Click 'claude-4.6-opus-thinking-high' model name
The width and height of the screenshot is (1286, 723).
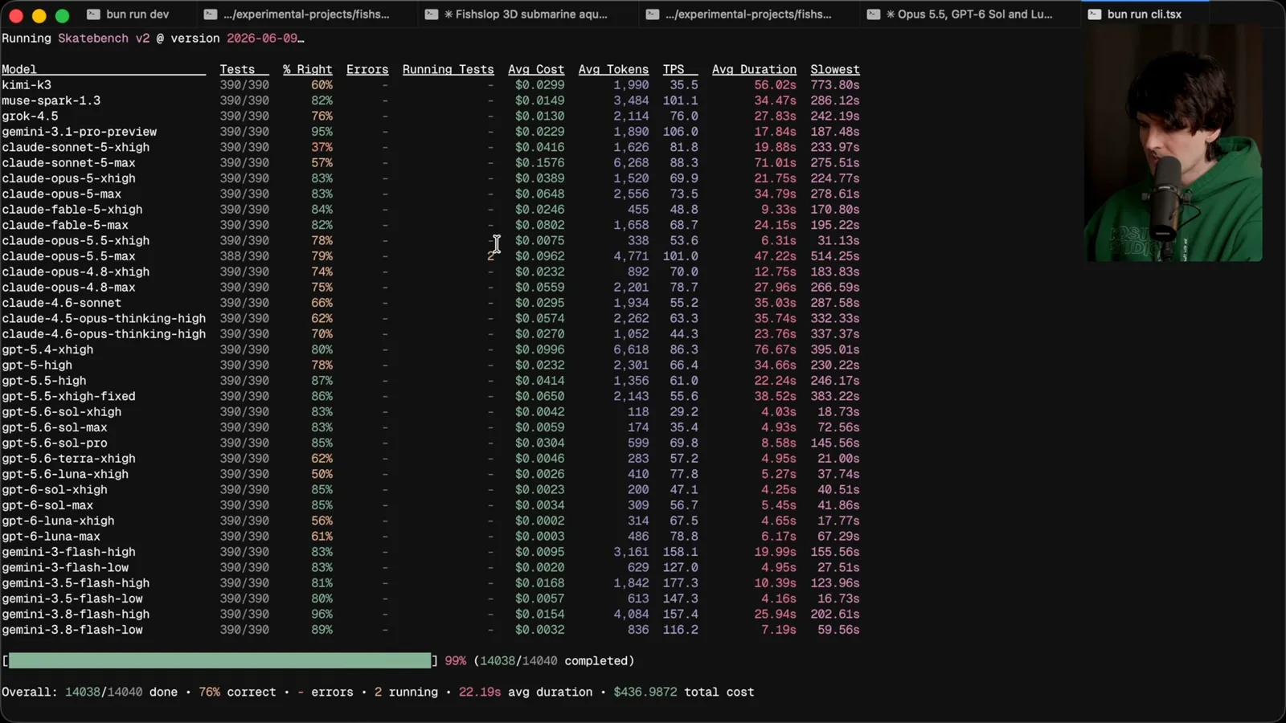(104, 334)
